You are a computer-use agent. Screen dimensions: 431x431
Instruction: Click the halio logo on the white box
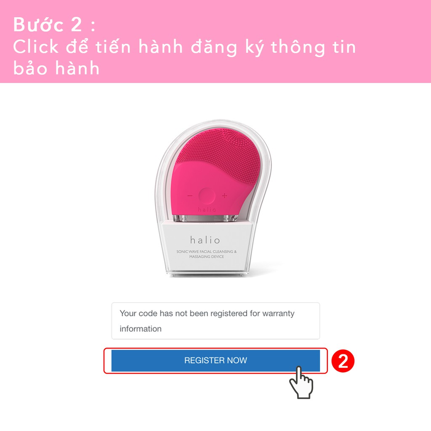tap(205, 240)
